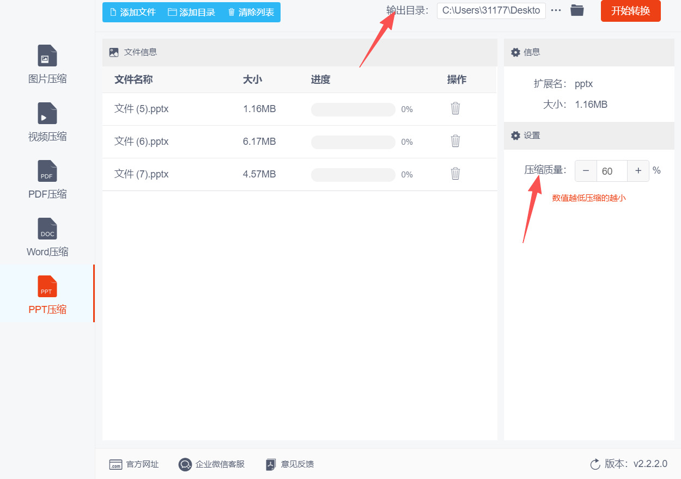Click the version refresh icon
This screenshot has width=681, height=479.
(x=595, y=464)
